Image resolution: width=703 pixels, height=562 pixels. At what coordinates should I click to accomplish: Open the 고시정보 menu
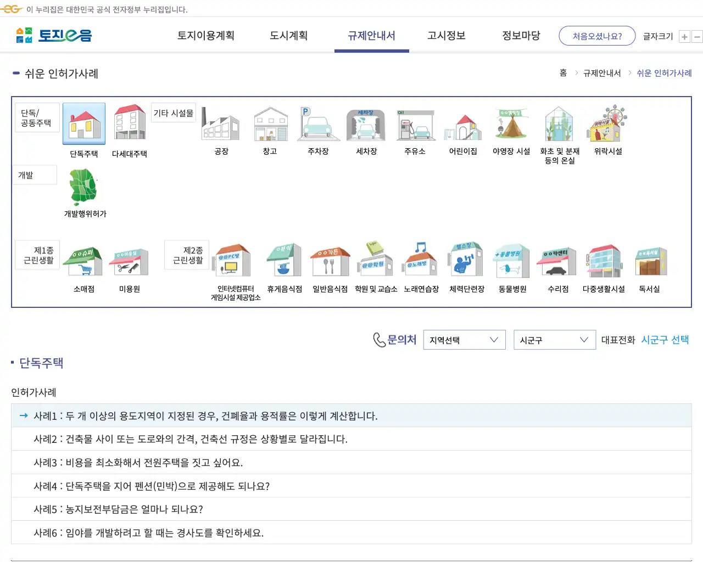(x=446, y=35)
